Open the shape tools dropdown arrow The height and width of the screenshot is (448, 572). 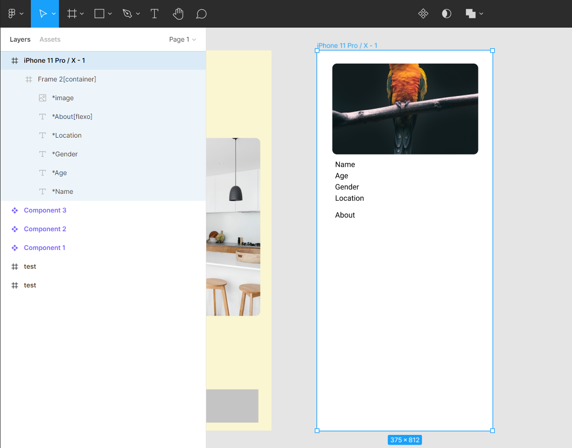(110, 14)
